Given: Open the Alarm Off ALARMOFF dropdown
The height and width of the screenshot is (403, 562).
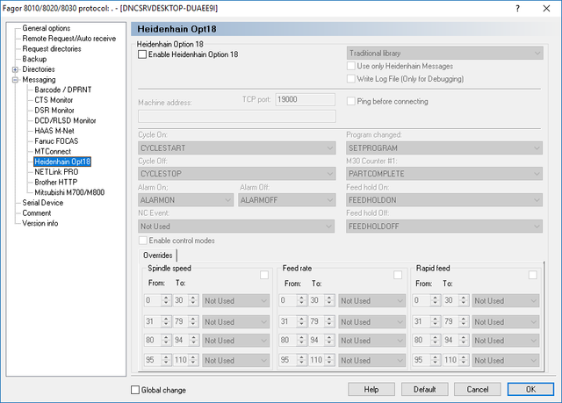Looking at the screenshot, I should 287,200.
